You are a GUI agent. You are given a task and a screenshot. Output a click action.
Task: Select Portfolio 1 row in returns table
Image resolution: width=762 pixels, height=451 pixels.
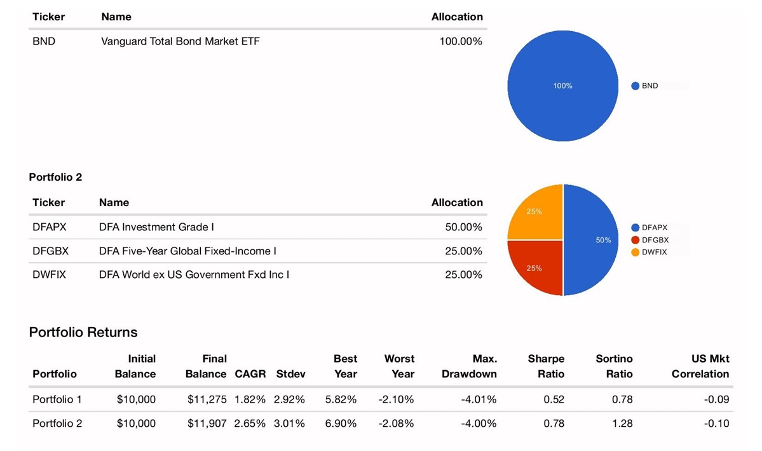57,399
